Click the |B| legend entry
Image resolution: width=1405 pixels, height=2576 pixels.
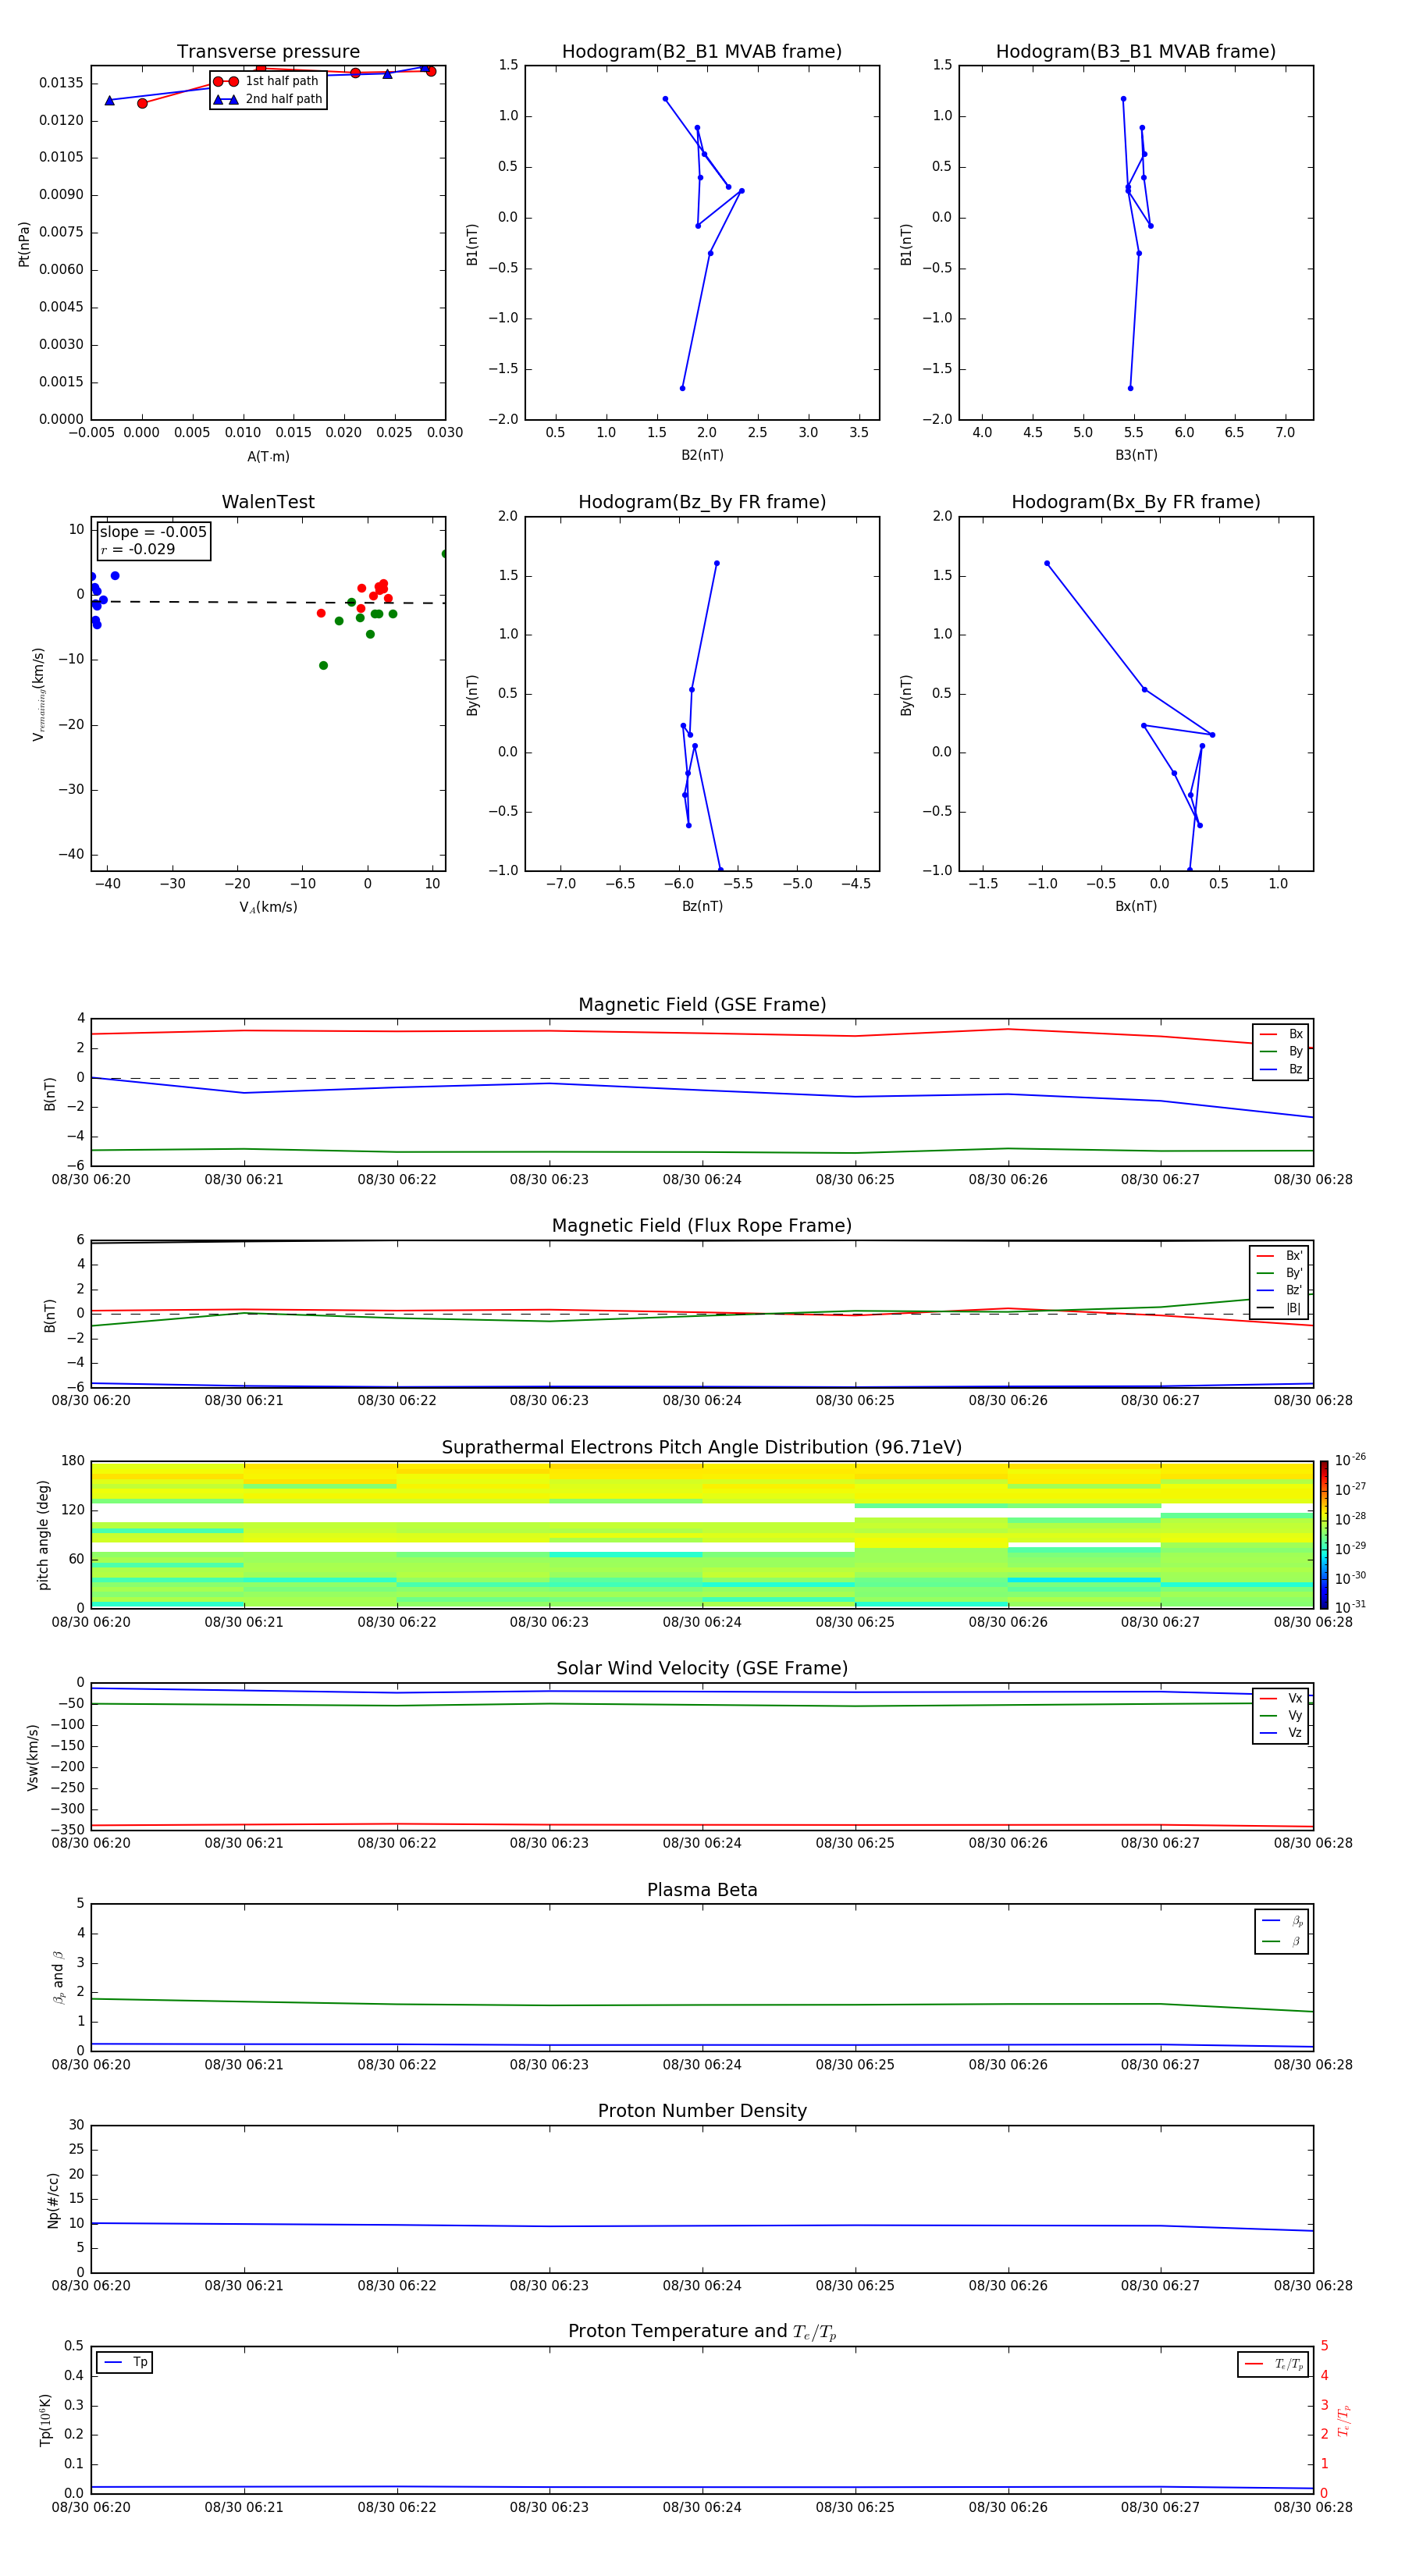pos(1280,1308)
